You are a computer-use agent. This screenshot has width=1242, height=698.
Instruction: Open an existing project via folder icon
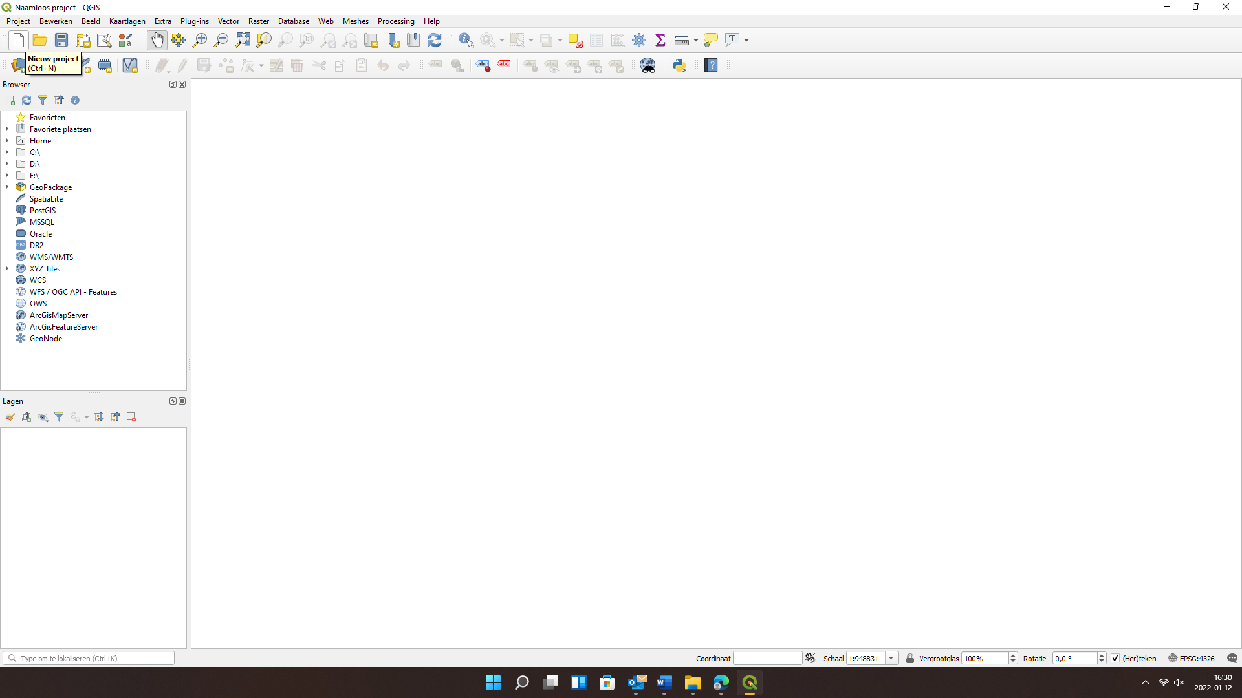tap(39, 40)
